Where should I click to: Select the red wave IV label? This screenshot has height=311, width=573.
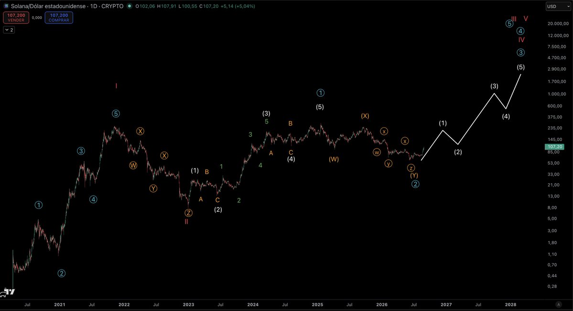tap(521, 40)
